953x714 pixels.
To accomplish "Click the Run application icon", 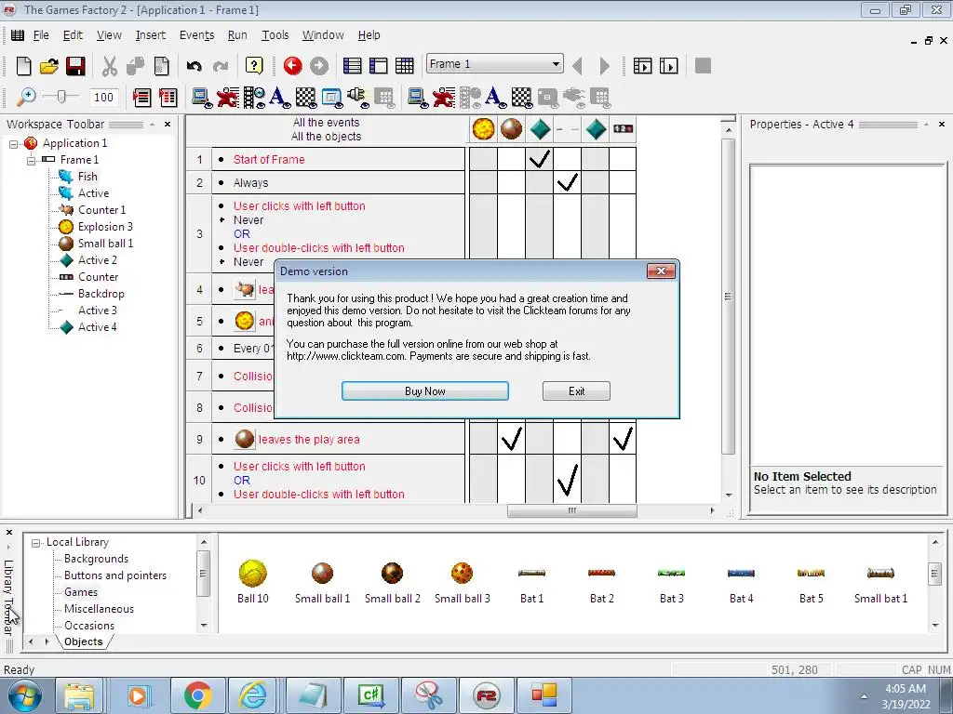I will (642, 66).
